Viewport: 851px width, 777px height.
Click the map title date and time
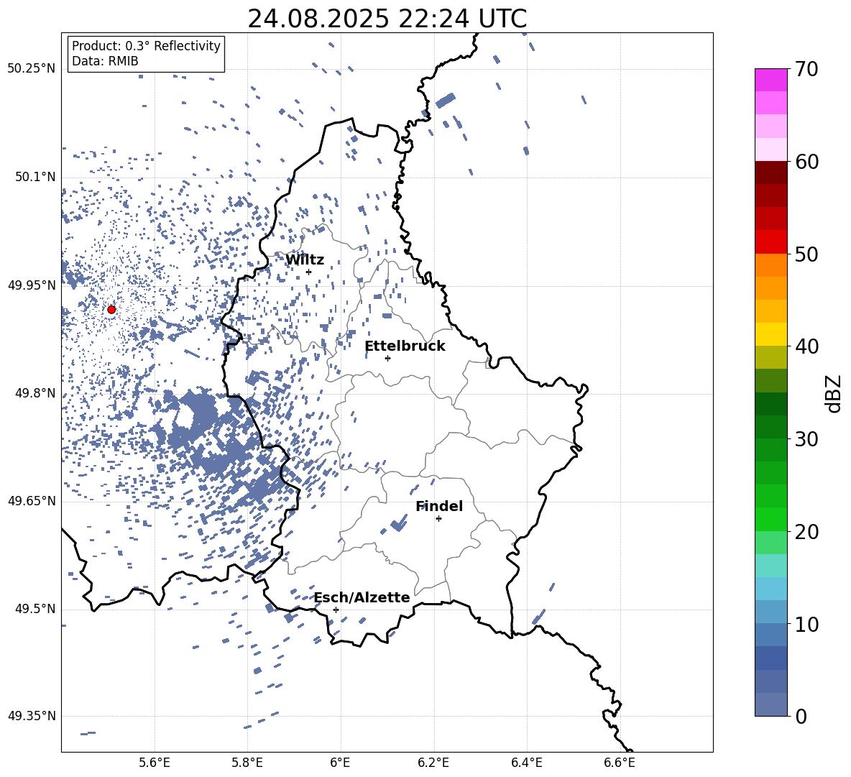point(387,19)
